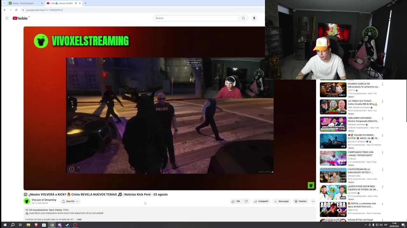Expand description with ...más
Screen dimensions: 407x228
point(79,219)
